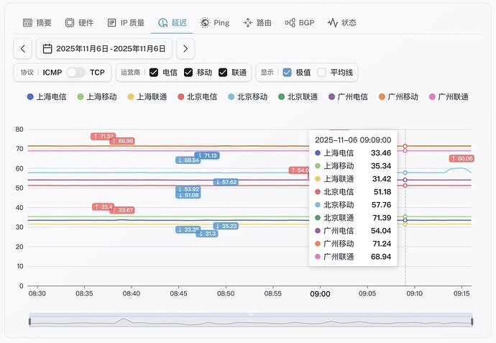The width and height of the screenshot is (496, 343).
Task: Open the date range picker 2025年11月6日
Action: pos(104,49)
